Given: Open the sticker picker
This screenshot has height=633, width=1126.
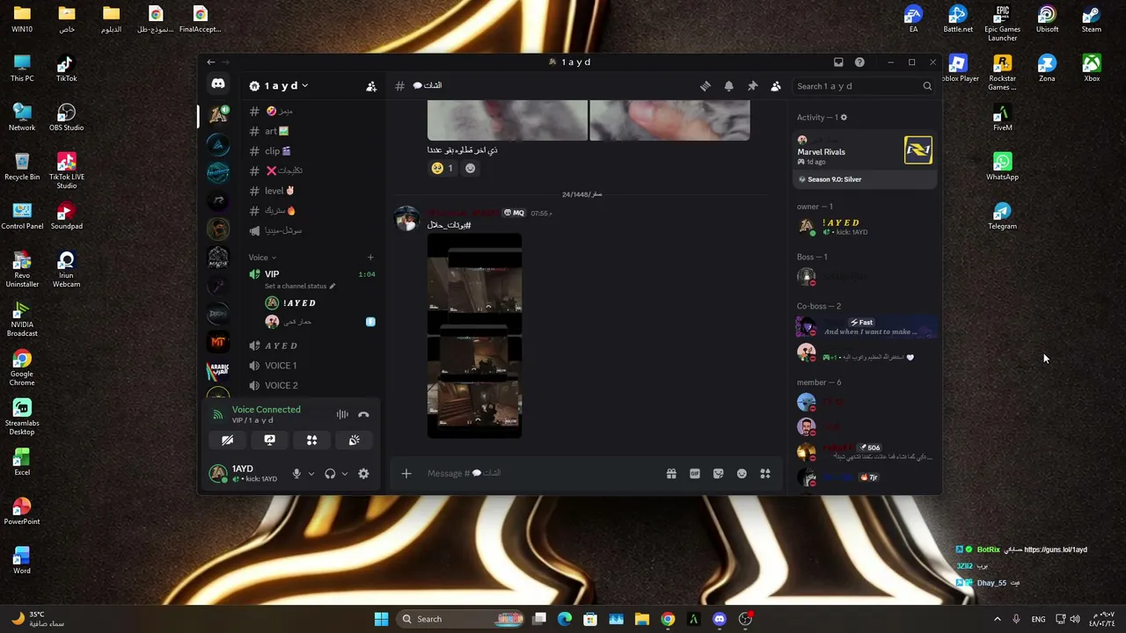Looking at the screenshot, I should 718,474.
